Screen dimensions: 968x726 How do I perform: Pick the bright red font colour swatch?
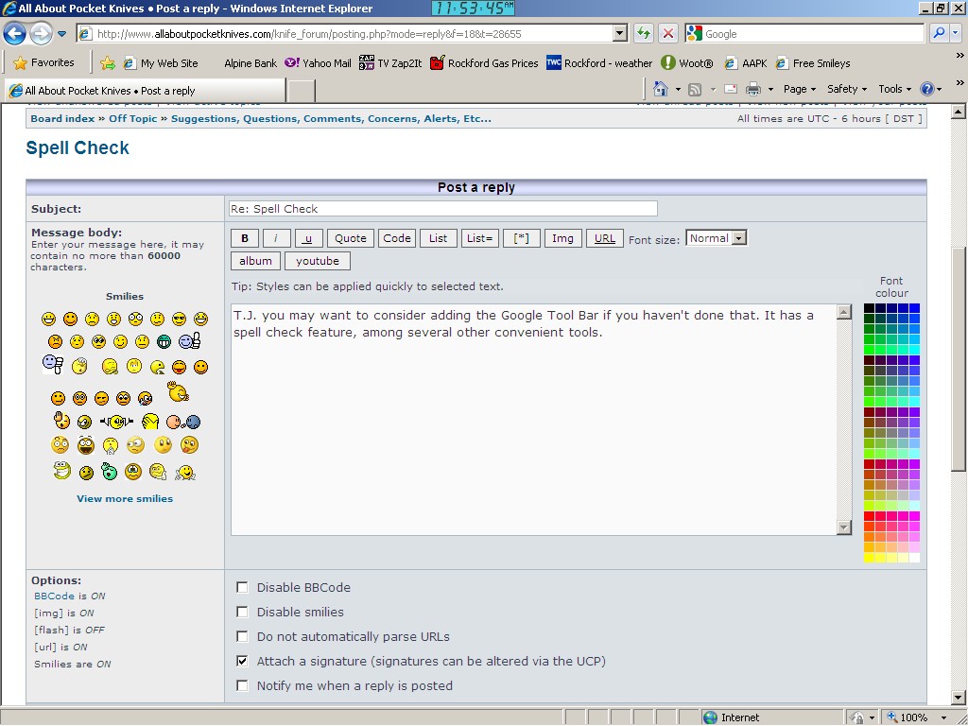pos(869,516)
